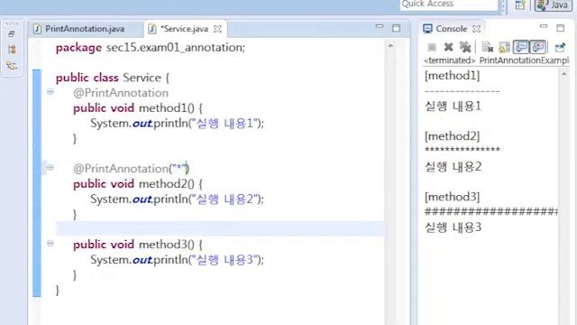Remove all terminated launches in Console
This screenshot has width=577, height=325.
coord(465,47)
